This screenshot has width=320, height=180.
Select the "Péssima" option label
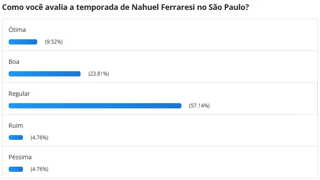(x=20, y=158)
